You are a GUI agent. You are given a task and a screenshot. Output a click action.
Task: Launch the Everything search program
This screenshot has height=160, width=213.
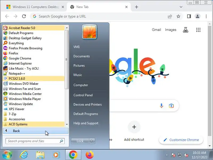point(34,43)
